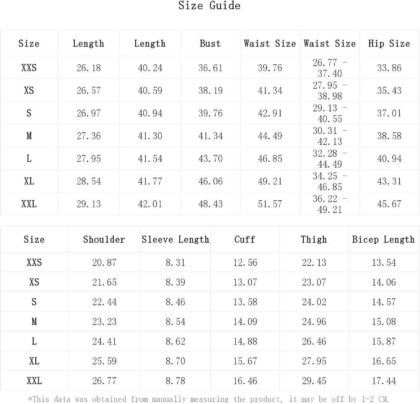The width and height of the screenshot is (420, 404).
Task: Select the Bicep Length column header
Action: (383, 239)
